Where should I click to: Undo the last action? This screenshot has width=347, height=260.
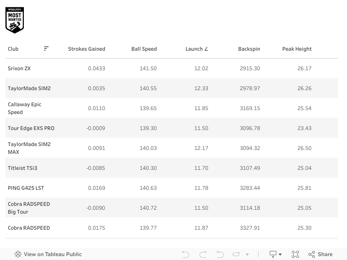click(x=186, y=254)
